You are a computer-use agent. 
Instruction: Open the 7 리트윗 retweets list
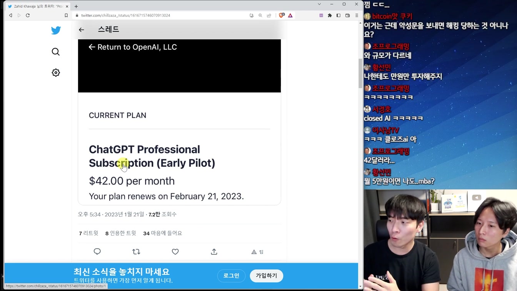(x=88, y=233)
